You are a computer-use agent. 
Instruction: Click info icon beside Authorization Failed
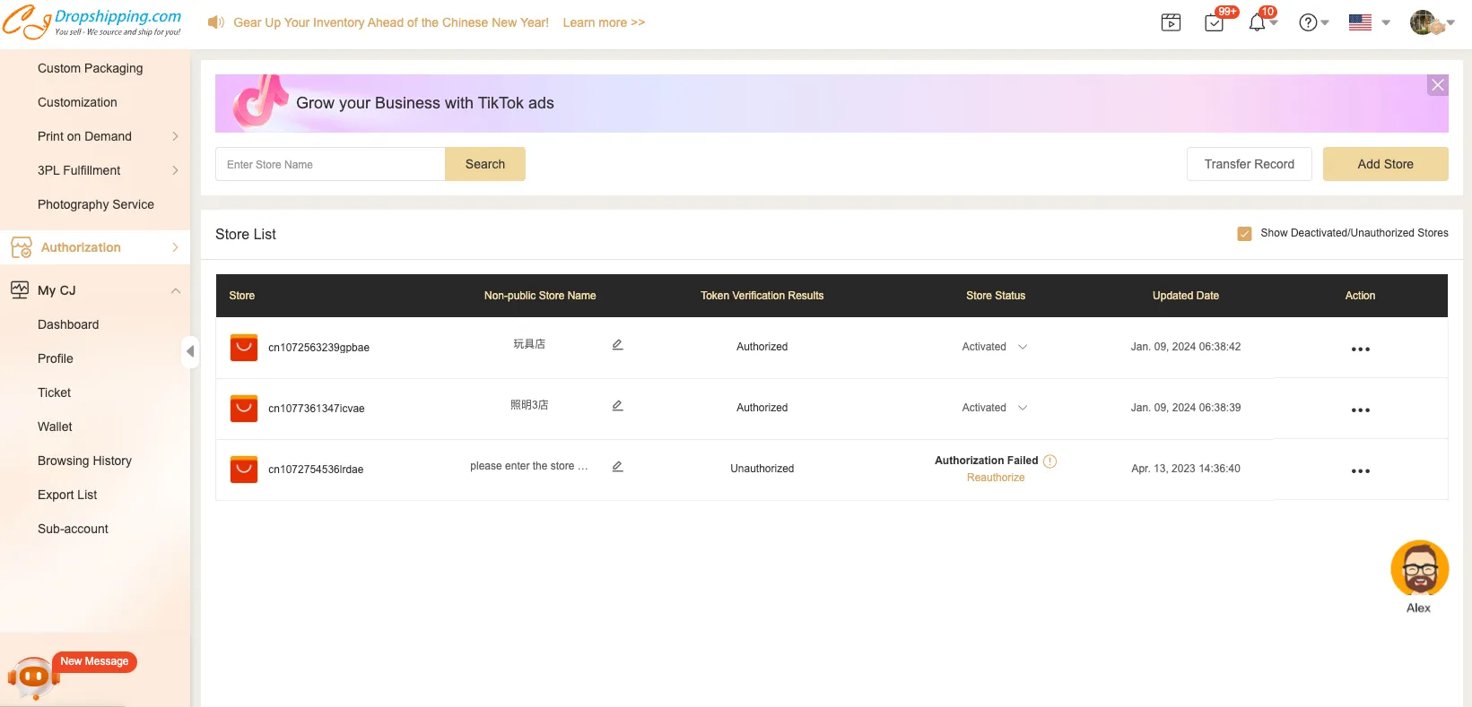tap(1050, 461)
